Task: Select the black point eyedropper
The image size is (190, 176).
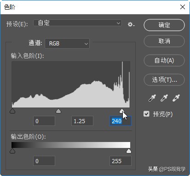Action: click(152, 98)
